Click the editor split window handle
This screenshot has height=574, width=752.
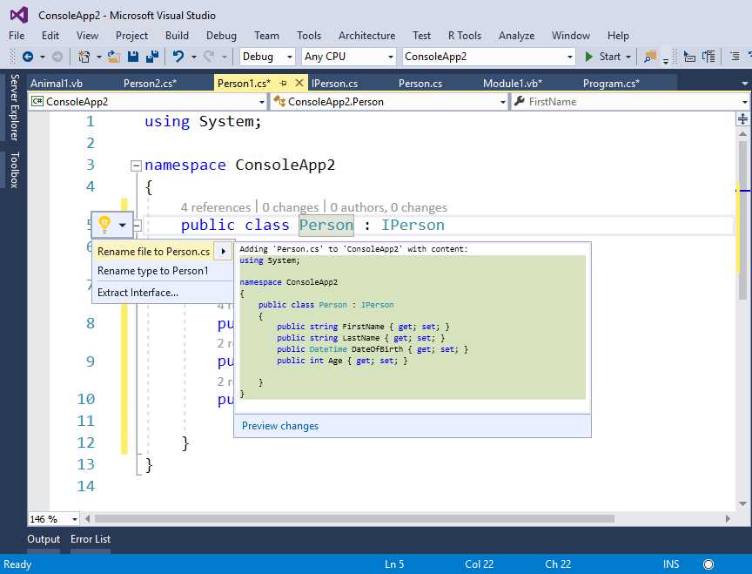[742, 118]
